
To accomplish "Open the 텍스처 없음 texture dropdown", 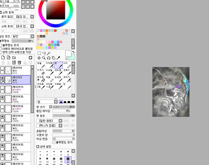I will click(49, 126).
